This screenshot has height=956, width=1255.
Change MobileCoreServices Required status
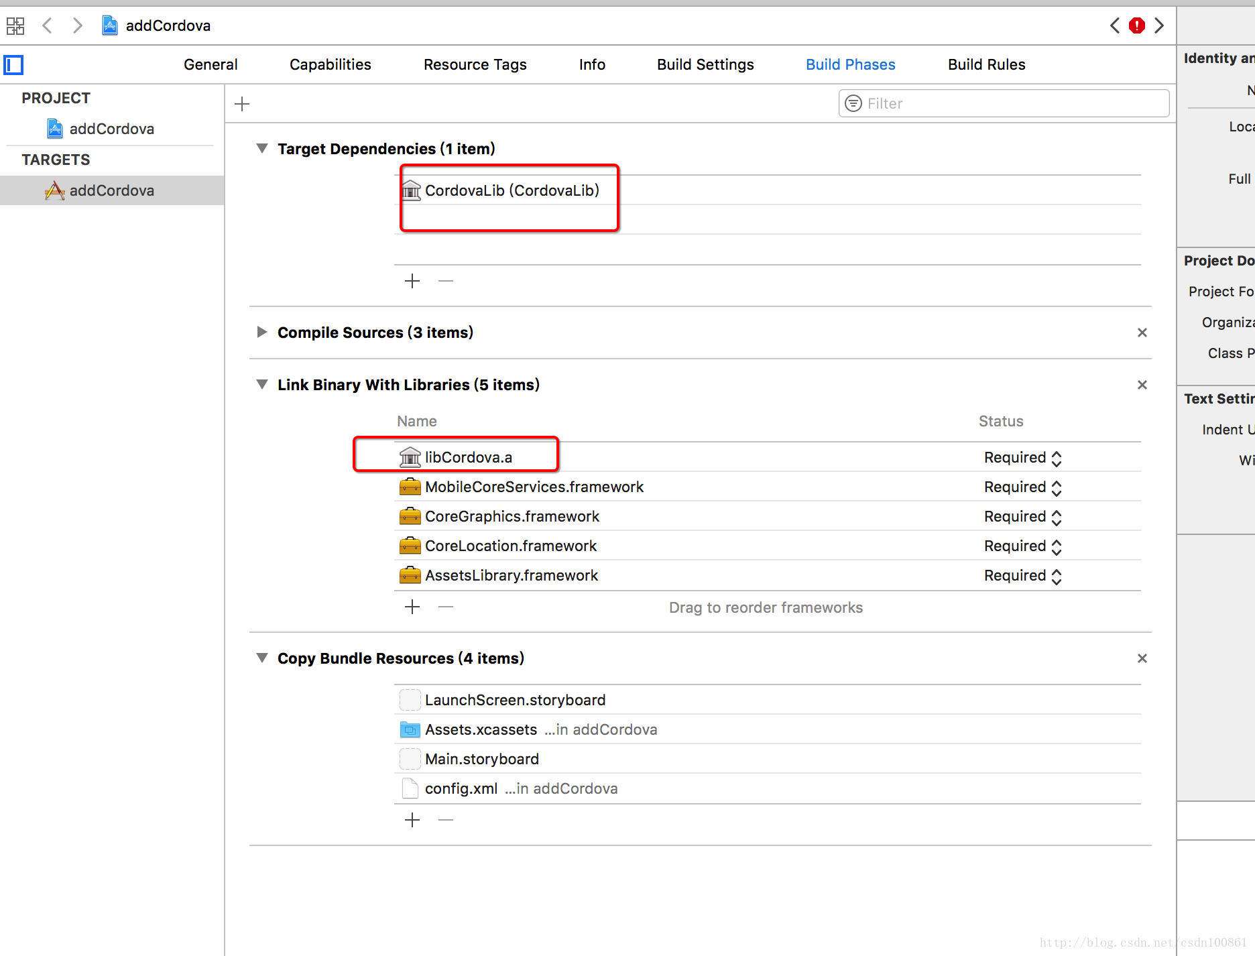point(1023,487)
